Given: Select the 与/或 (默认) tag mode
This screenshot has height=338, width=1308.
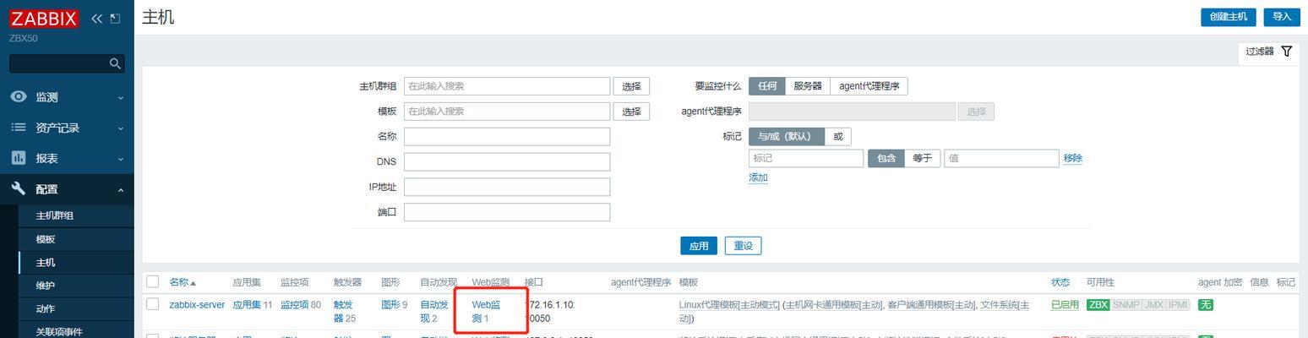Looking at the screenshot, I should tap(787, 137).
